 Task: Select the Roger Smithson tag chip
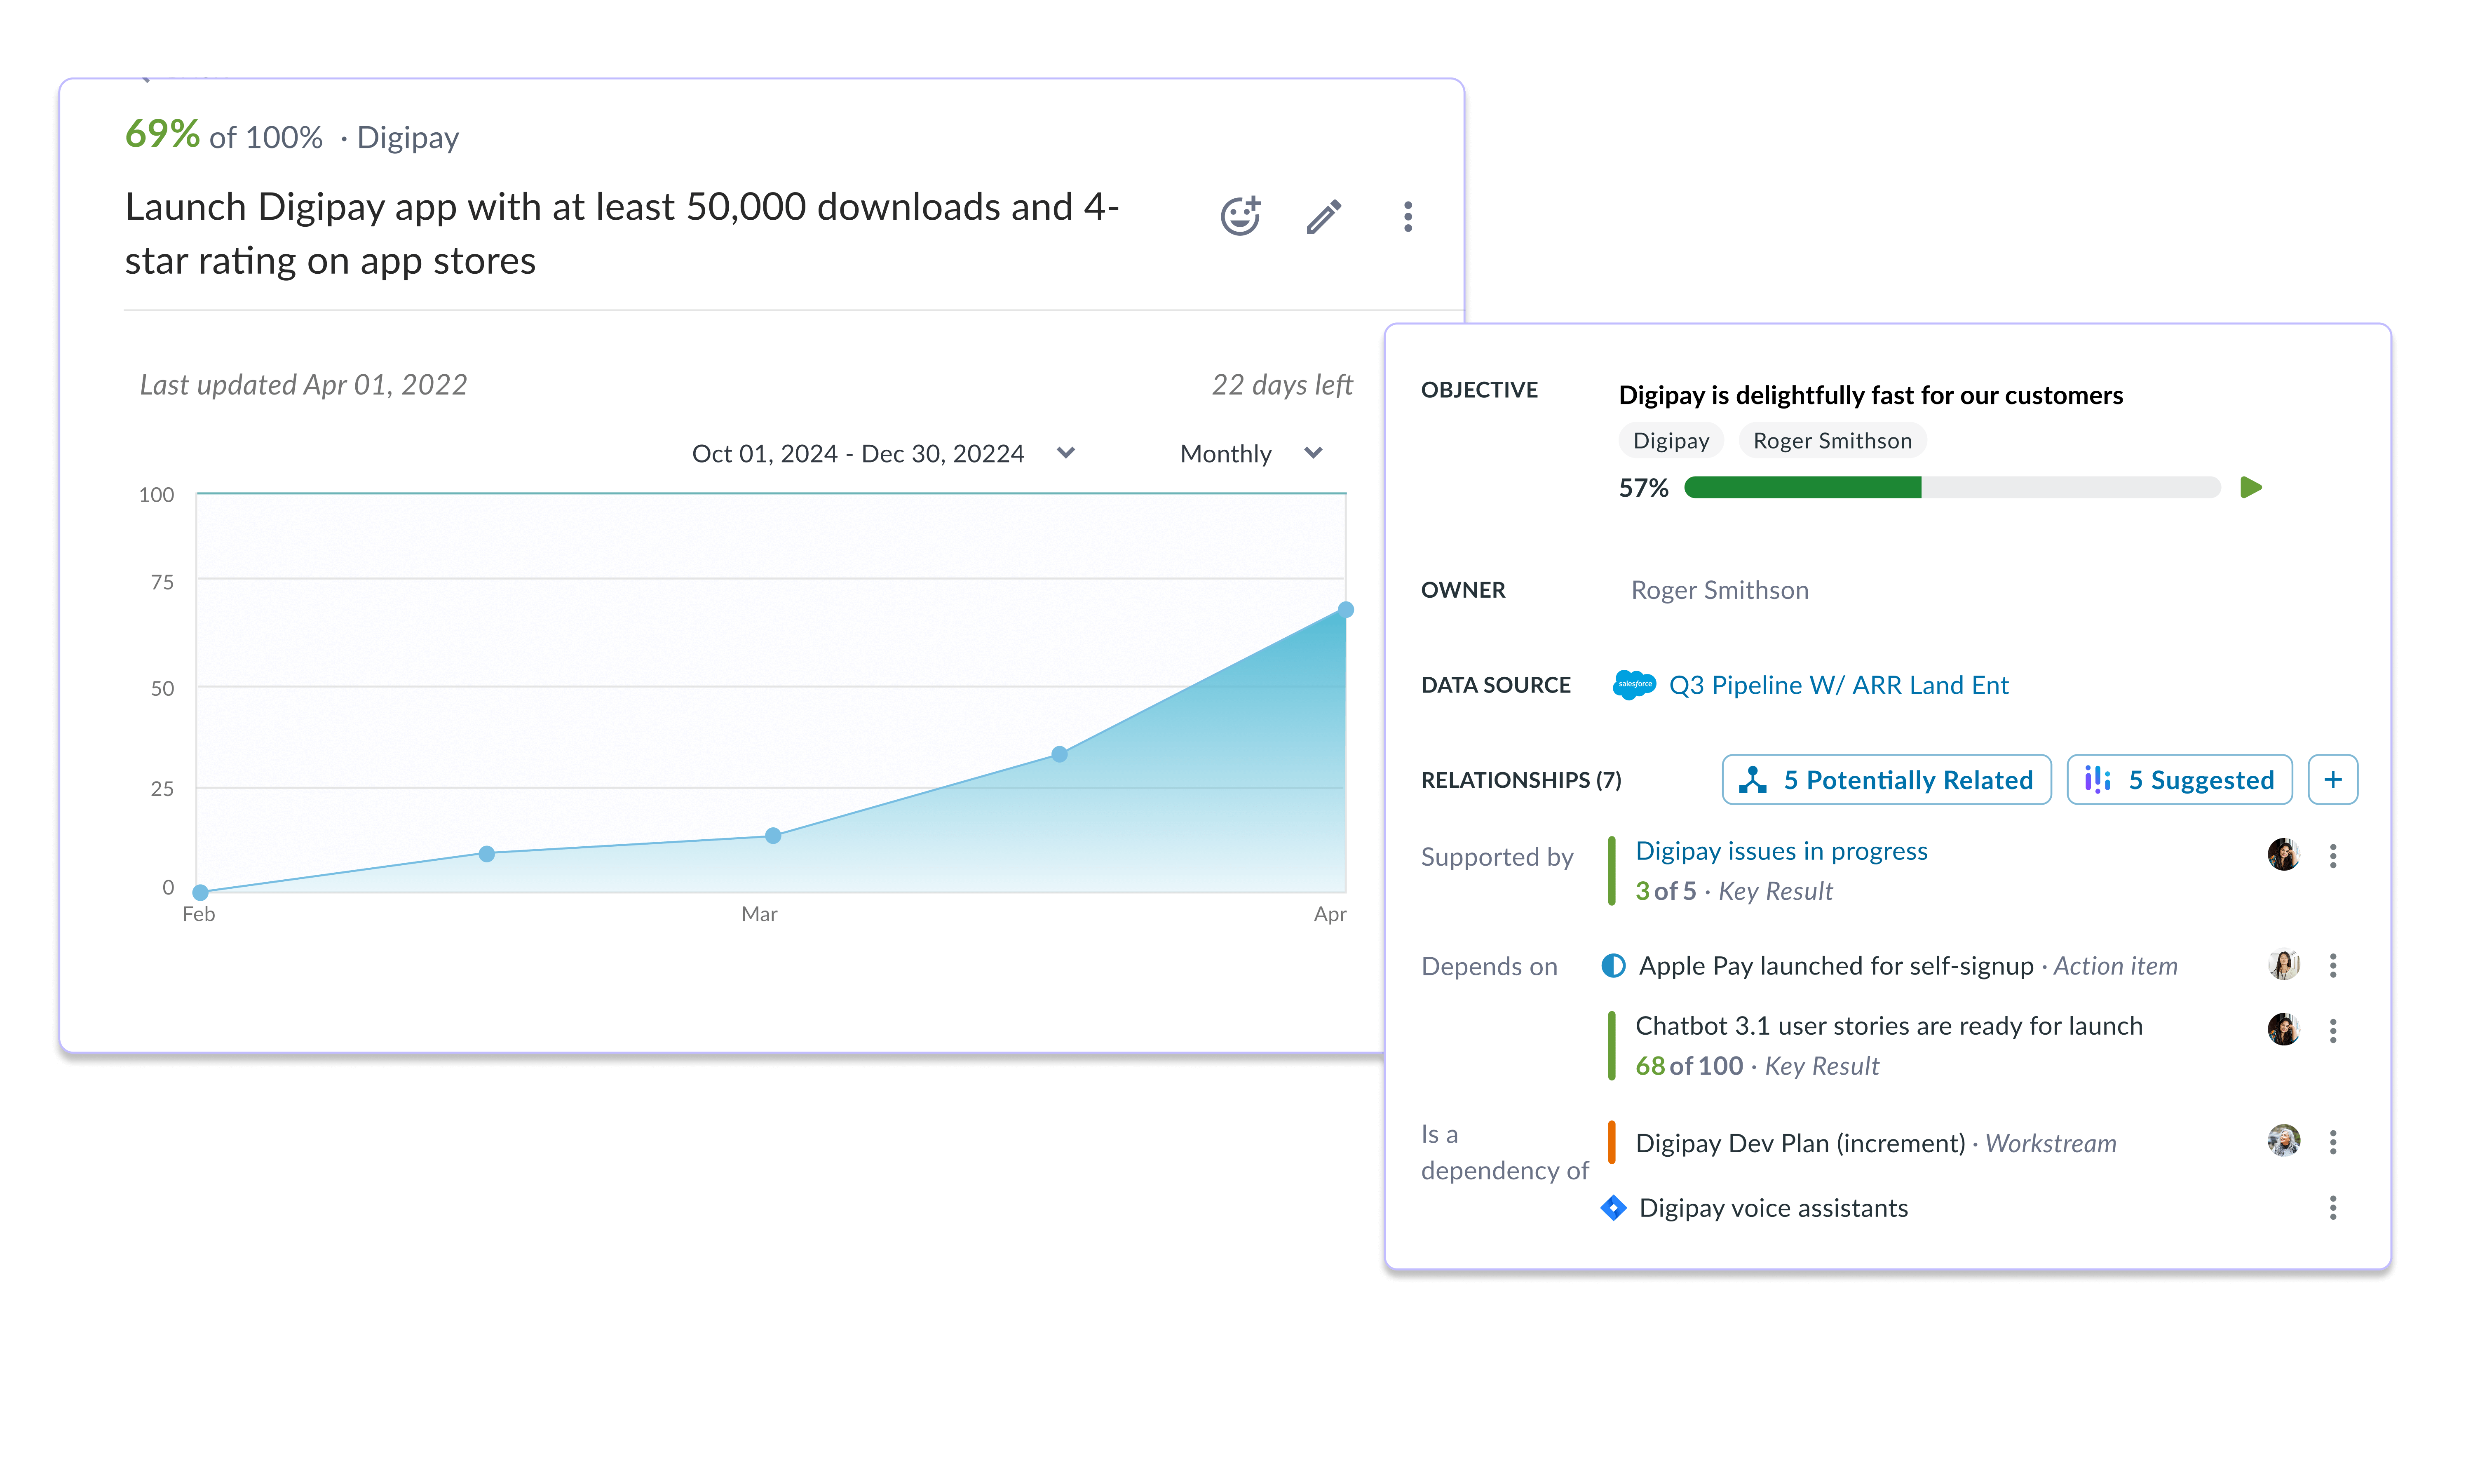[1831, 440]
